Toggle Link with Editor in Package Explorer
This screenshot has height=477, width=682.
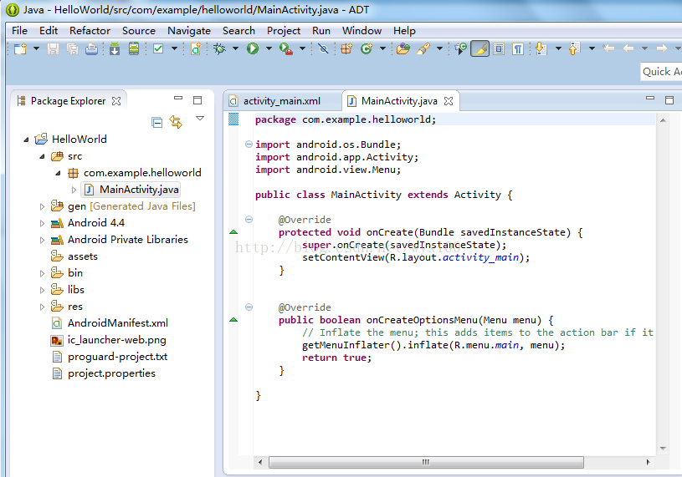click(x=176, y=122)
